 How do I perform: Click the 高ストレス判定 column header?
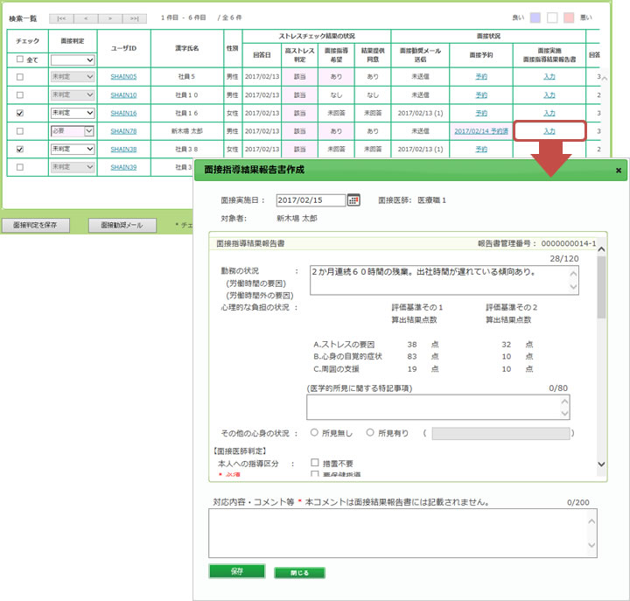coord(300,55)
